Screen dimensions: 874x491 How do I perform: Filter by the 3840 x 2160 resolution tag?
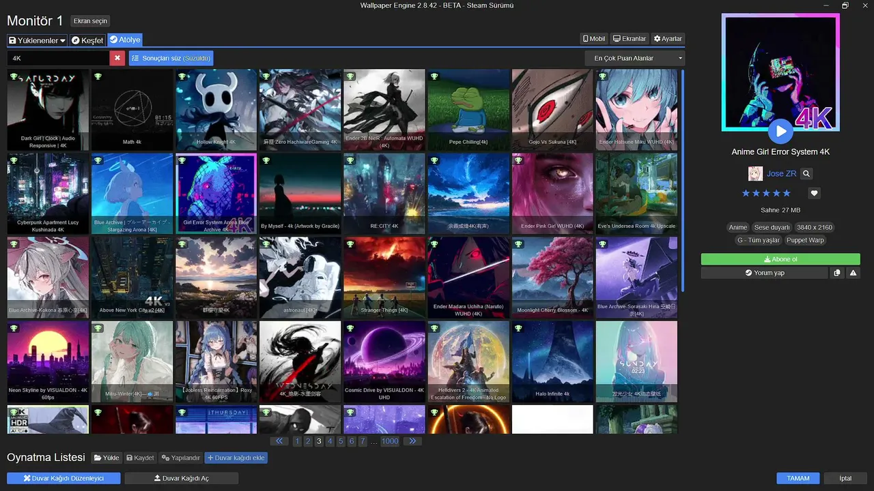click(815, 228)
